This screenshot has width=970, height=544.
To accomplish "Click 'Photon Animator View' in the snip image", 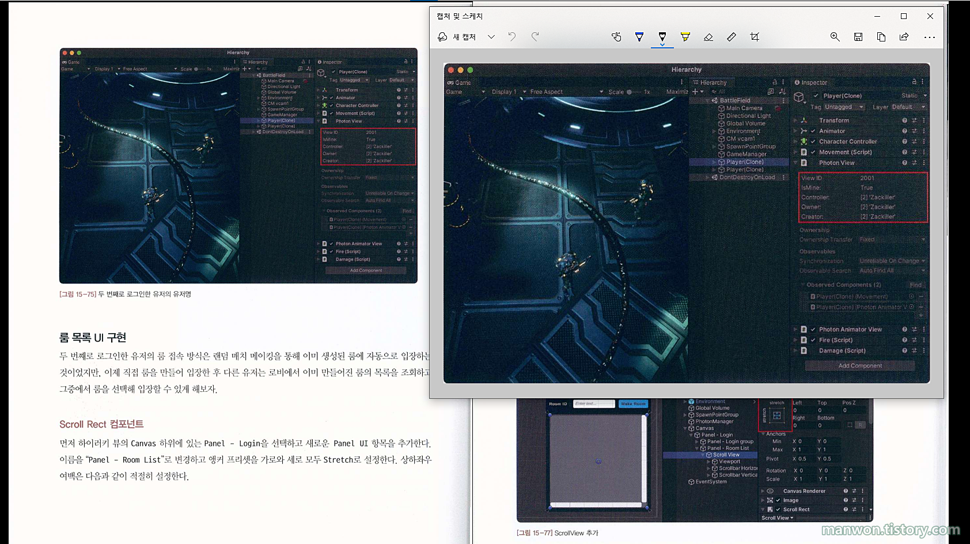I will (x=850, y=329).
